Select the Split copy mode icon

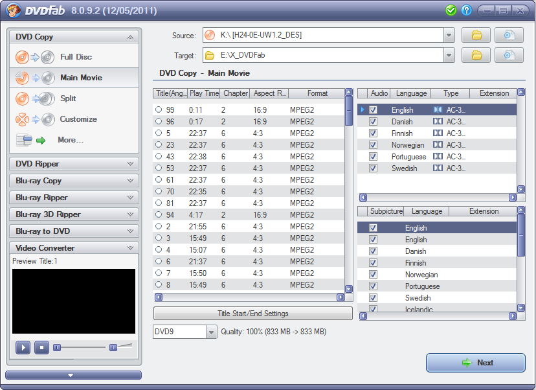pos(34,98)
